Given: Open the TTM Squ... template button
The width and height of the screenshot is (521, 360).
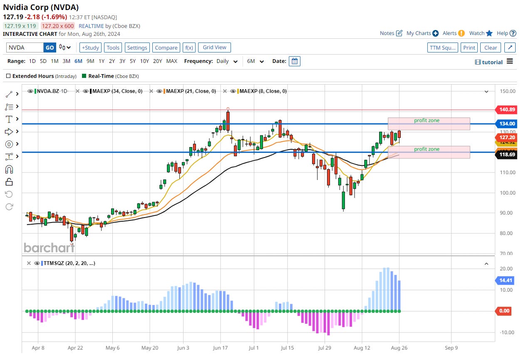Looking at the screenshot, I should click(x=443, y=47).
